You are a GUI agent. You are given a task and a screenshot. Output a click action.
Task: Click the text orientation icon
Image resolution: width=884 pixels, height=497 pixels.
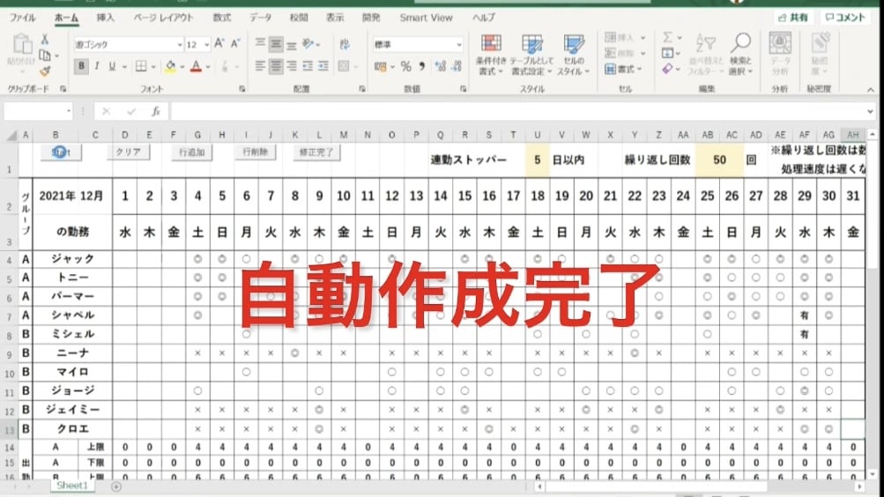click(308, 43)
